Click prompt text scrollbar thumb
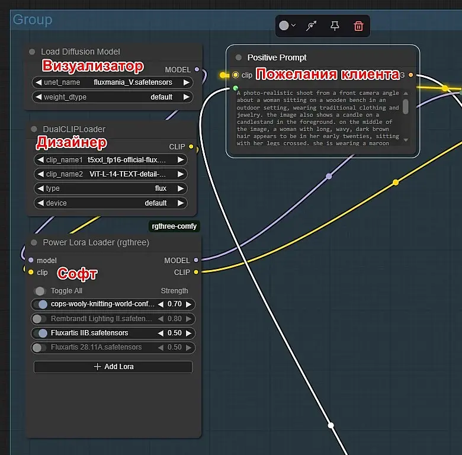Image resolution: width=462 pixels, height=455 pixels. coord(405,107)
